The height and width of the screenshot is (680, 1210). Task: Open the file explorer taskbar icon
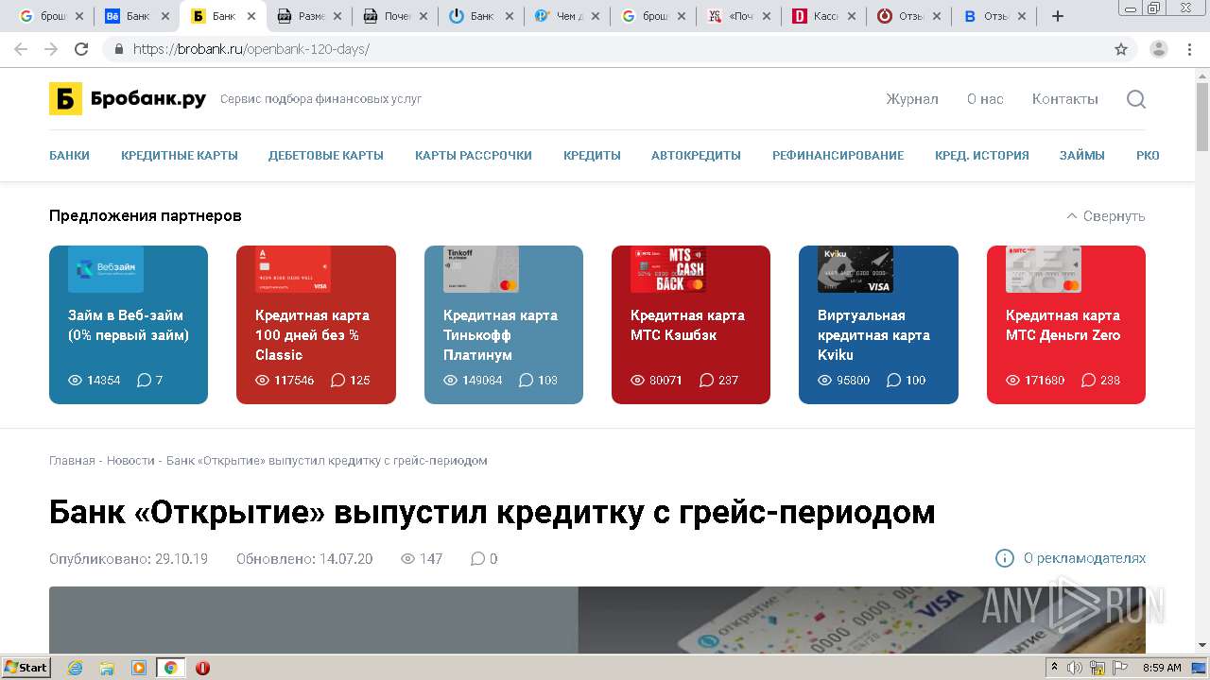[x=107, y=668]
